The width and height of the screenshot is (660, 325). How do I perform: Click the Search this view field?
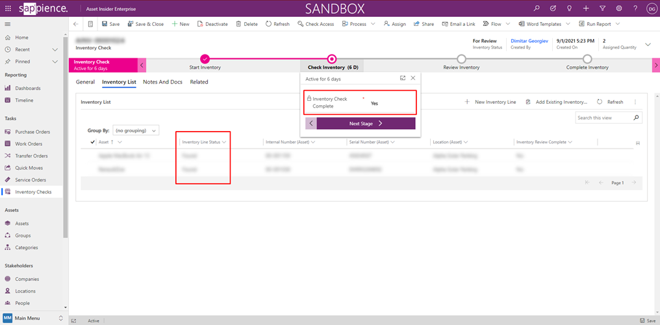point(603,118)
